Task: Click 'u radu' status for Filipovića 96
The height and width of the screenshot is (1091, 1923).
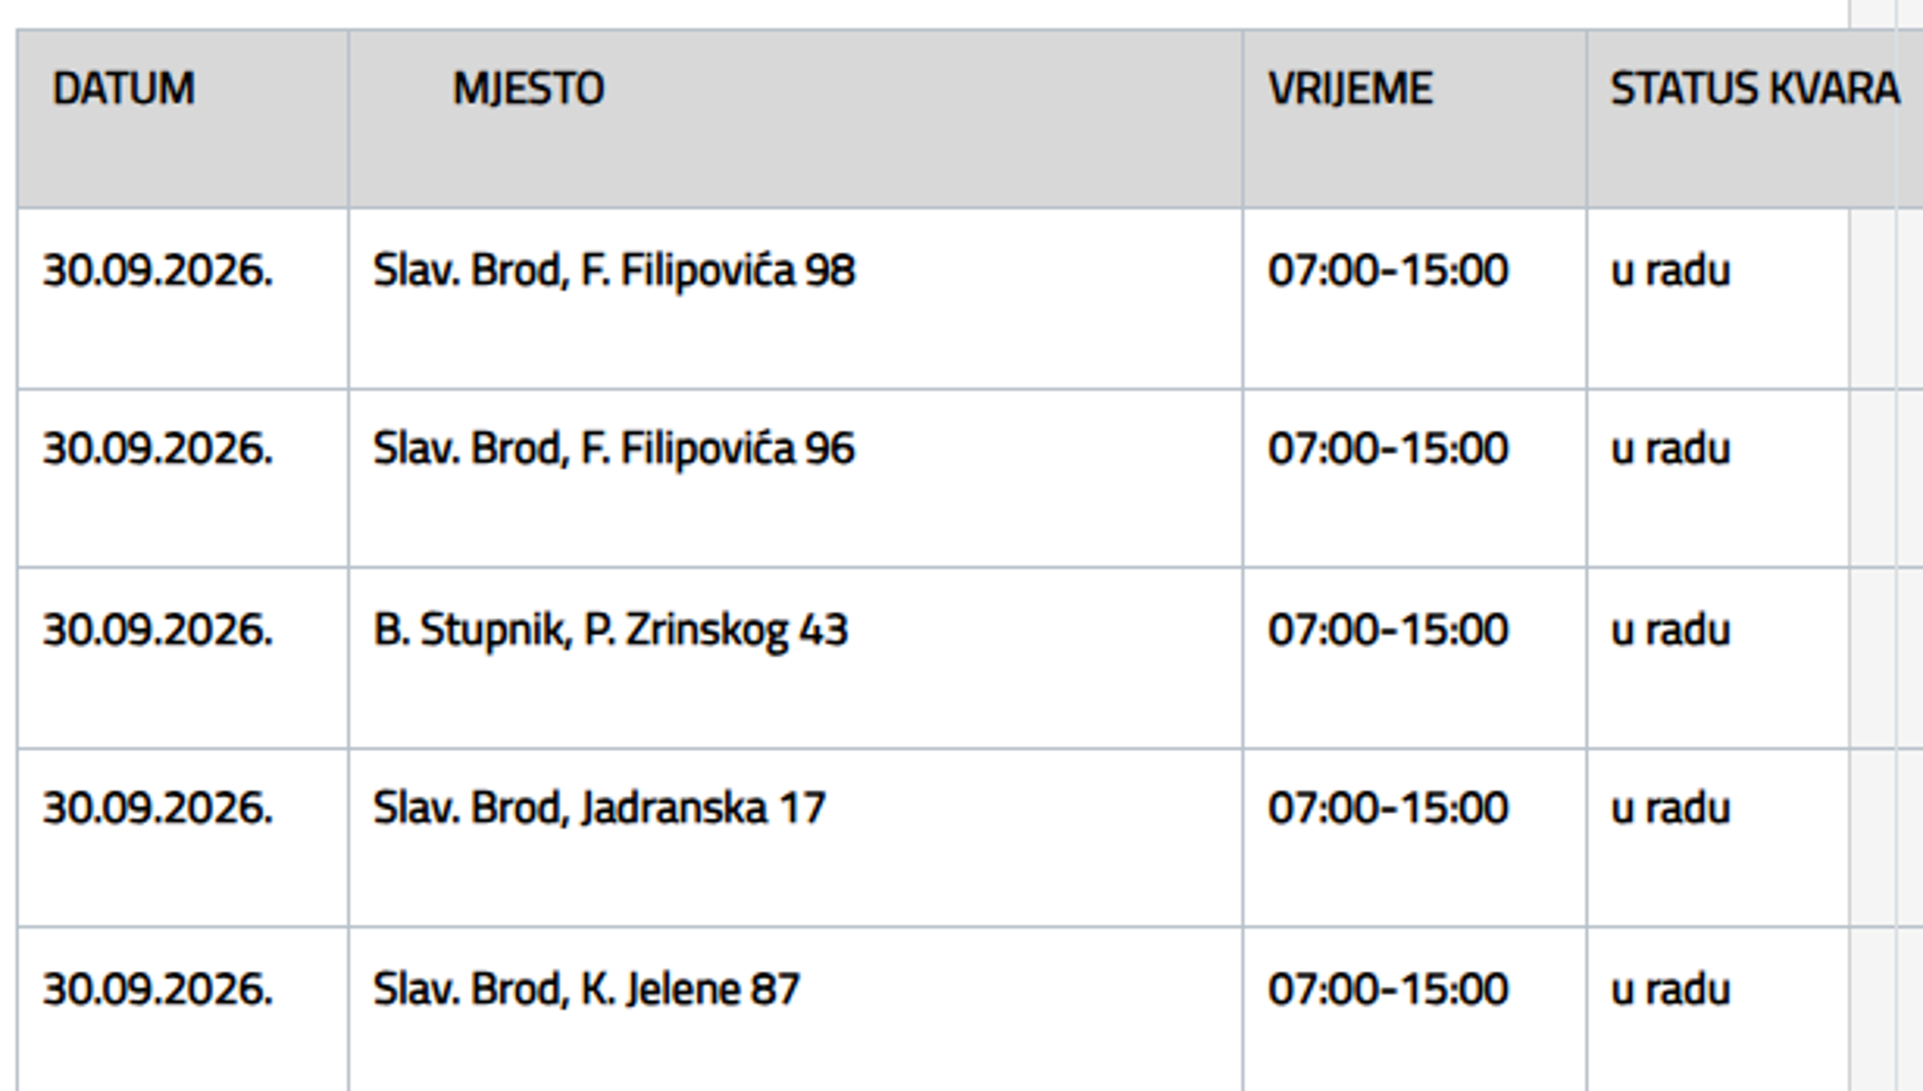Action: point(1670,449)
